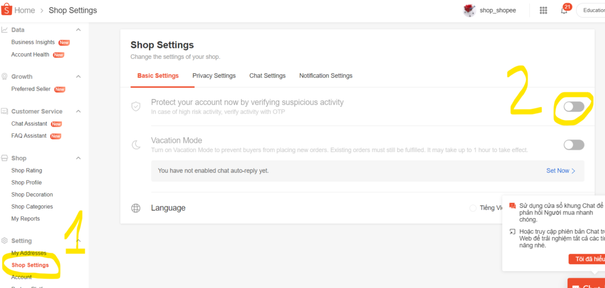Click the Shopee logo icon

tap(7, 10)
